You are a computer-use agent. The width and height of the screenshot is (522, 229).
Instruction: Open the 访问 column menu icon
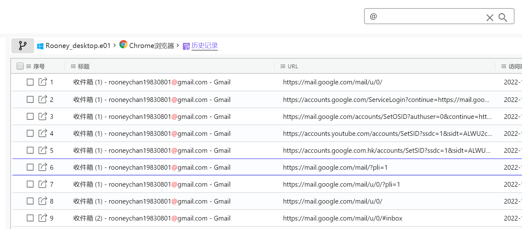point(504,66)
